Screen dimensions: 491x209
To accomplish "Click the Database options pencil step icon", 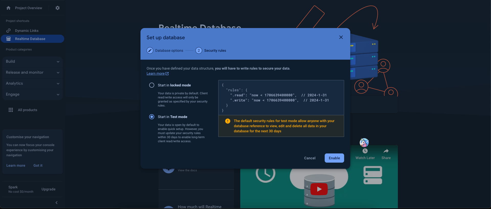I will (x=150, y=50).
